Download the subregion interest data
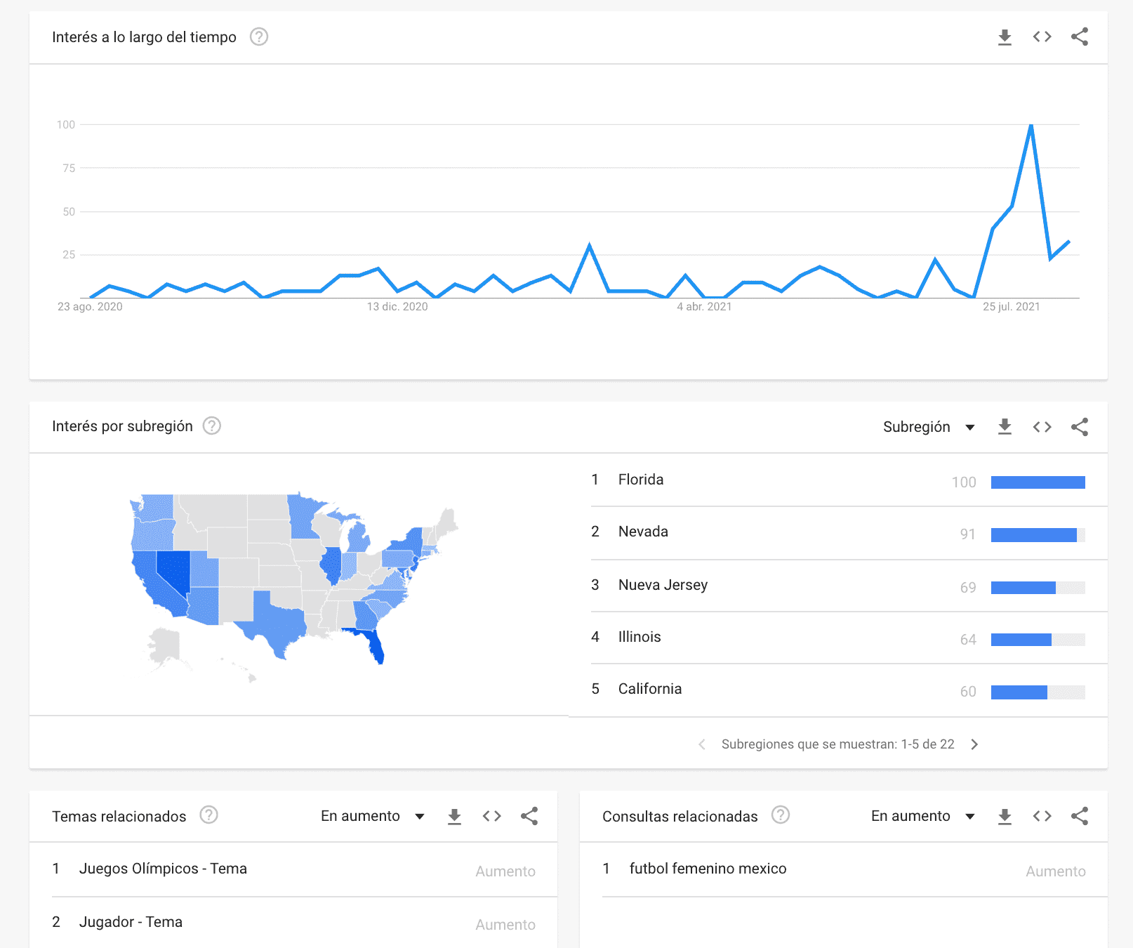Viewport: 1133px width, 948px height. point(1005,426)
